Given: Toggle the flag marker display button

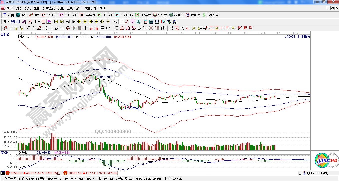Looking at the screenshot, I should pos(49,22).
